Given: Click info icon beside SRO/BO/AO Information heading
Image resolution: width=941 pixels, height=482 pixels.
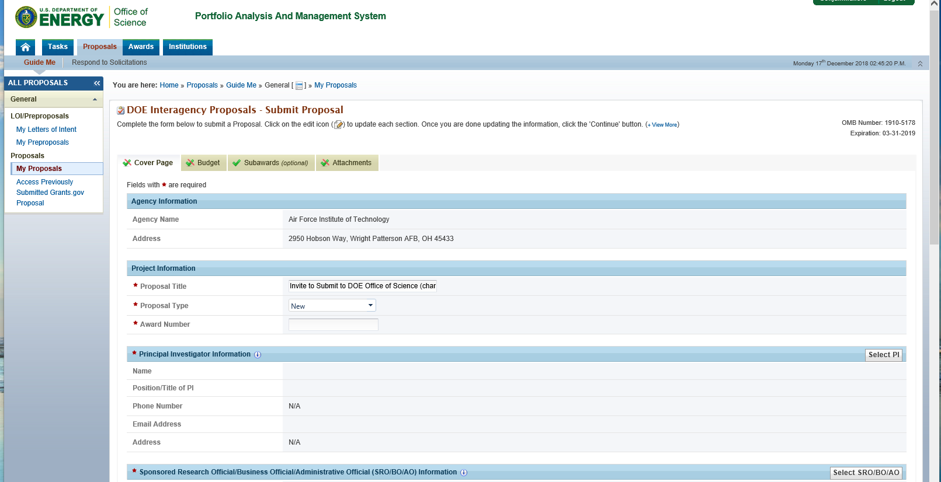Looking at the screenshot, I should point(464,473).
